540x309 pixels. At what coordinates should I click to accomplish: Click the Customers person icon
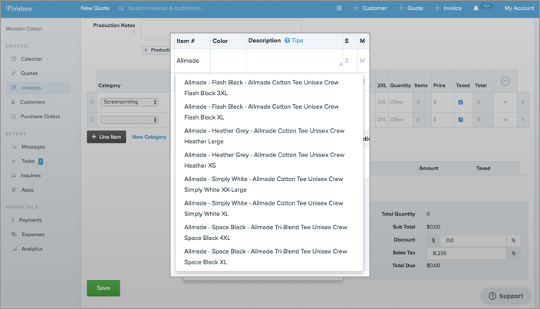(x=13, y=102)
